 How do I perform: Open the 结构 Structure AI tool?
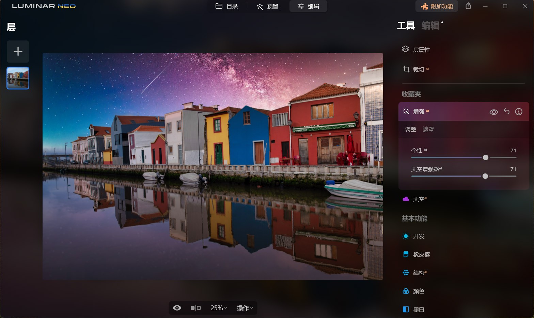415,273
